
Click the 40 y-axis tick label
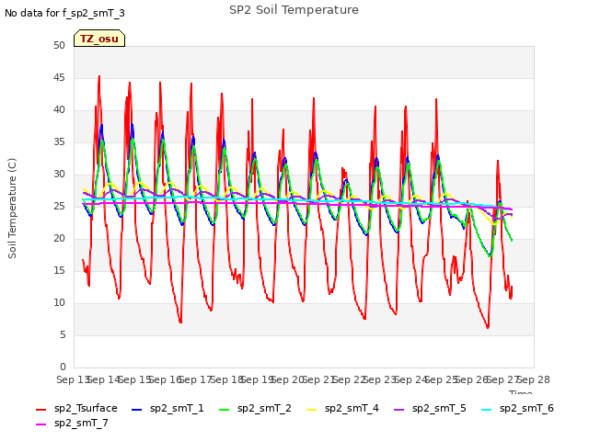click(x=59, y=110)
